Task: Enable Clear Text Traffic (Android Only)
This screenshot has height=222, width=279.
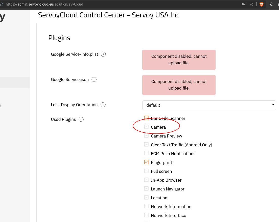Action: (x=146, y=144)
